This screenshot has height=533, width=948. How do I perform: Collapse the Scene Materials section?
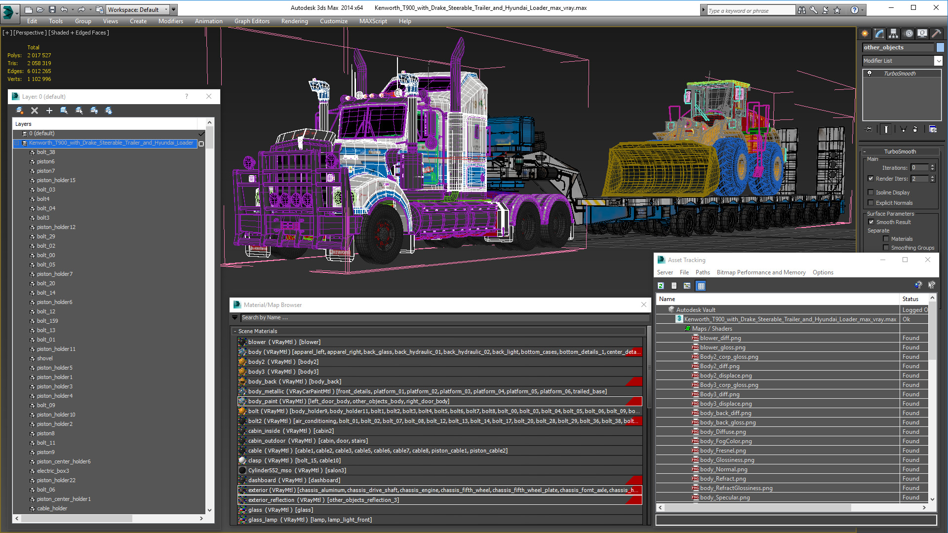pos(235,331)
